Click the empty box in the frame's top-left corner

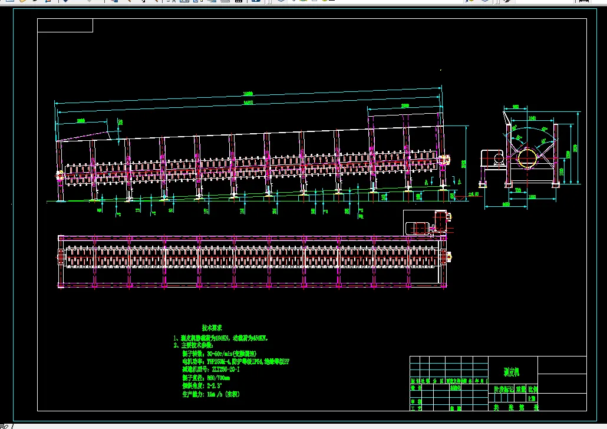tap(65, 25)
